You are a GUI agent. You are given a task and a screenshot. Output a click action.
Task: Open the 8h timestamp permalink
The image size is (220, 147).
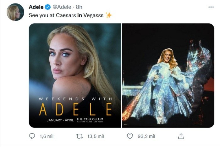(x=79, y=7)
